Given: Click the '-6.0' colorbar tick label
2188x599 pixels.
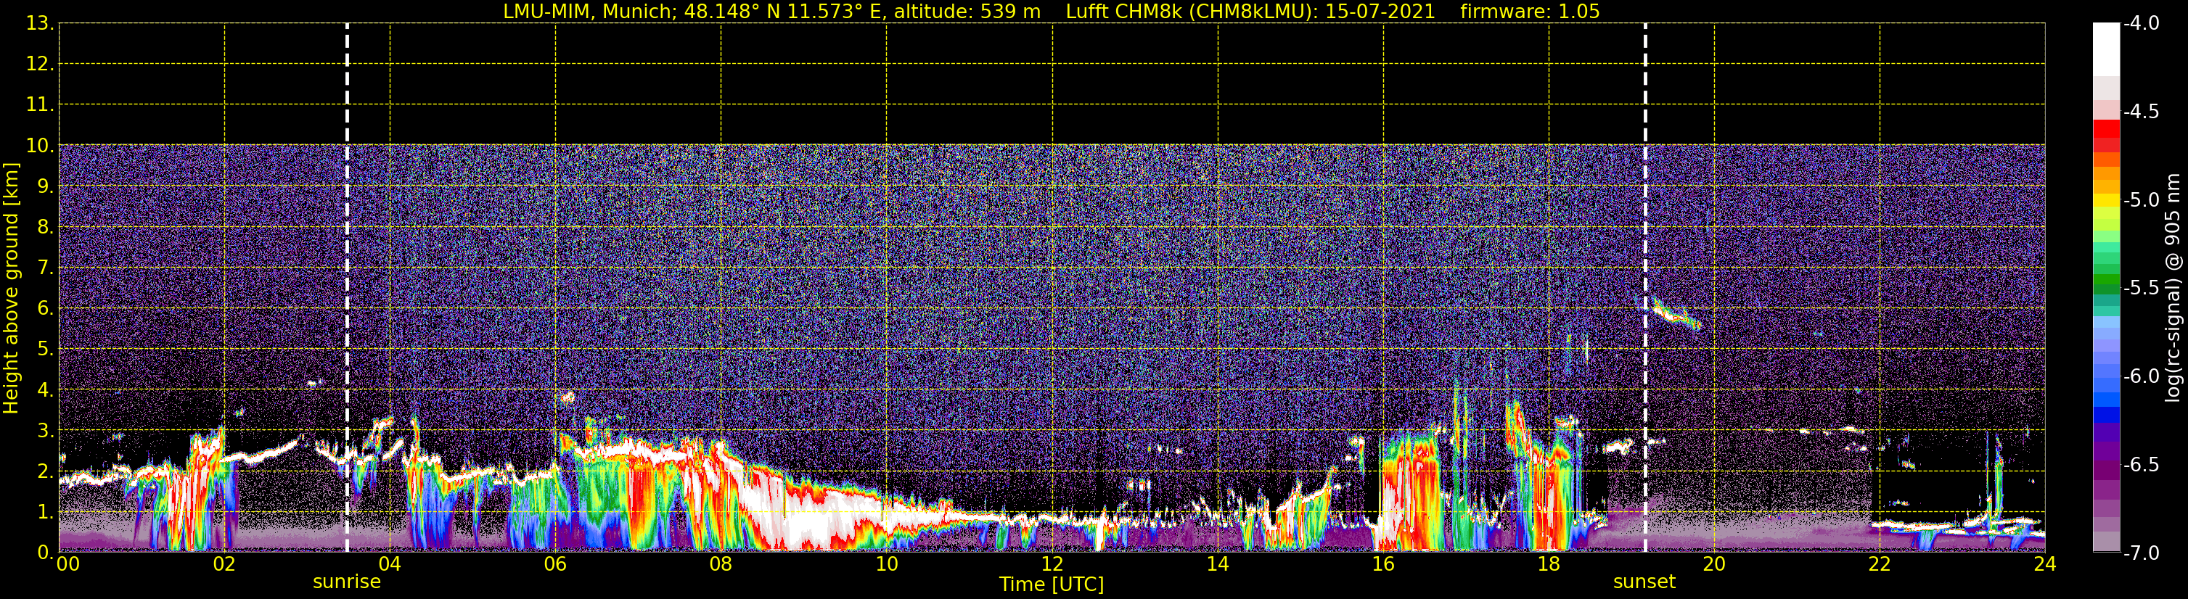Looking at the screenshot, I should point(2140,376).
